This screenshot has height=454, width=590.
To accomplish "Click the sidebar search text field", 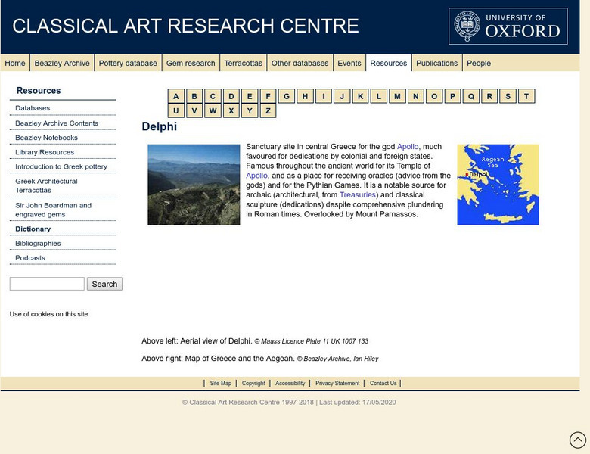I will pos(47,284).
